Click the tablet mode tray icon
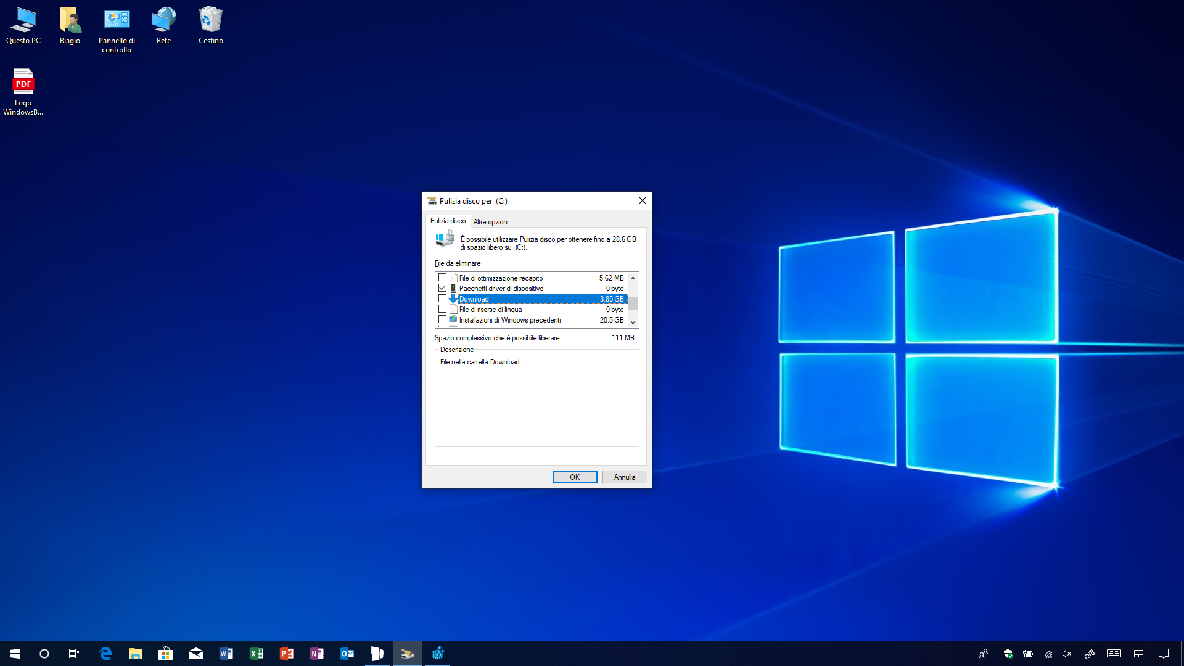The height and width of the screenshot is (666, 1184). pos(1139,654)
